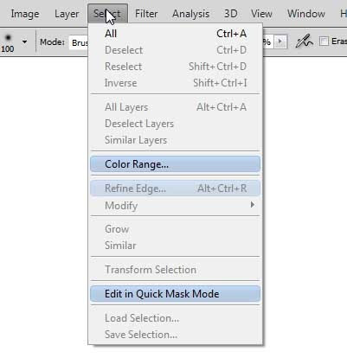Close the open Select menu
Viewport: 347px width, 358px height.
click(108, 14)
